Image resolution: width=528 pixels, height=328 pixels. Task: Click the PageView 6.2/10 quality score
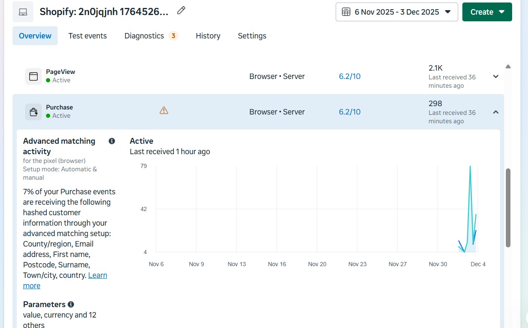[x=349, y=76]
